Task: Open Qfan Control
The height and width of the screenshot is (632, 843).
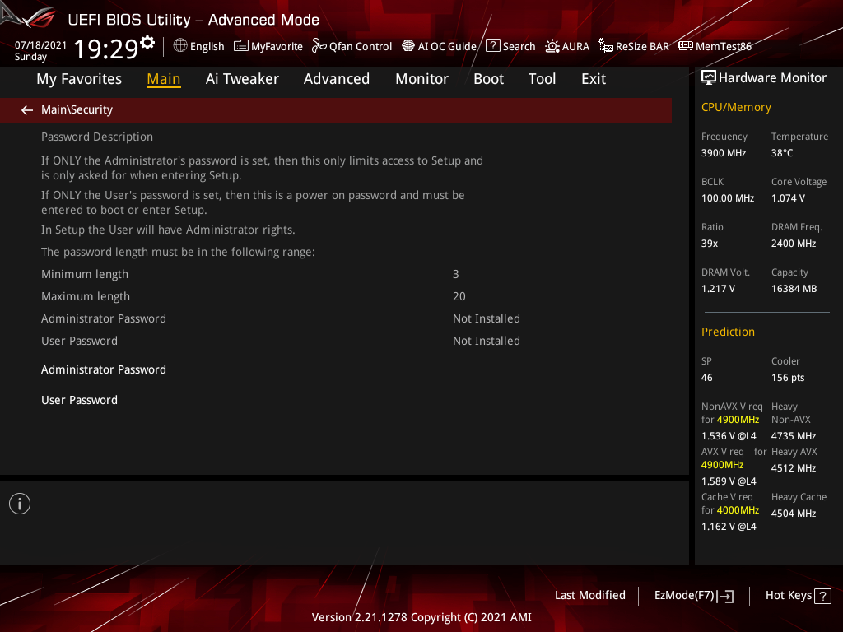Action: pos(352,46)
